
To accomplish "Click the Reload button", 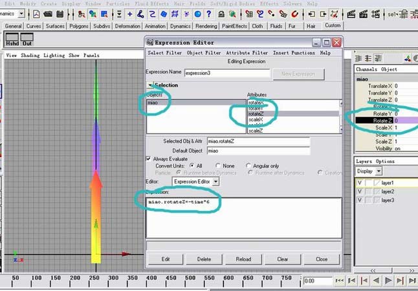I will (x=243, y=259).
